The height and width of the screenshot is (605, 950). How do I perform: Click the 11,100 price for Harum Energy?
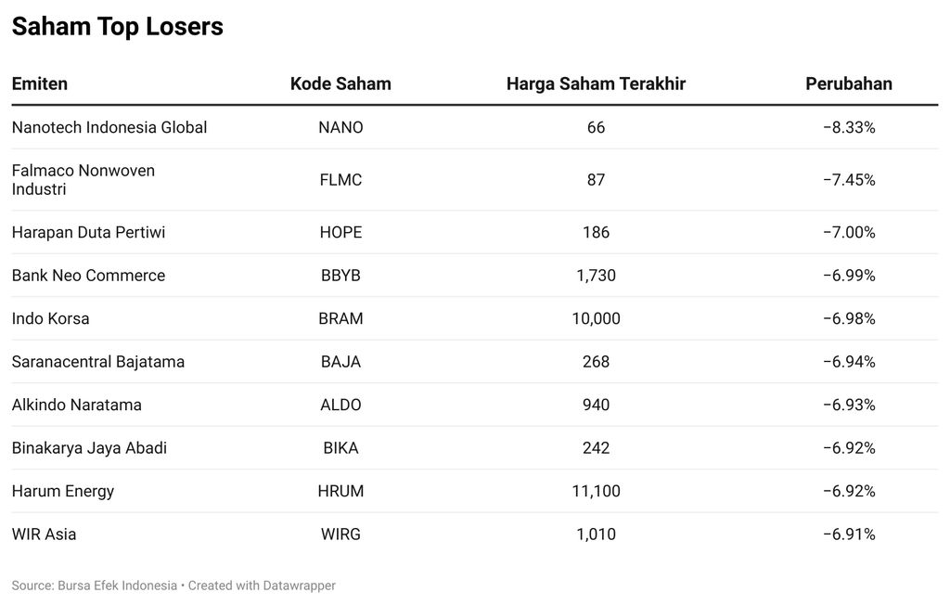(x=596, y=491)
